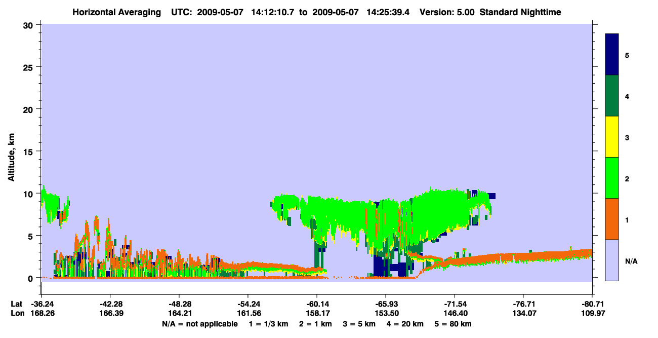Click the 'Lon' row label
658x338 pixels.
(x=17, y=313)
